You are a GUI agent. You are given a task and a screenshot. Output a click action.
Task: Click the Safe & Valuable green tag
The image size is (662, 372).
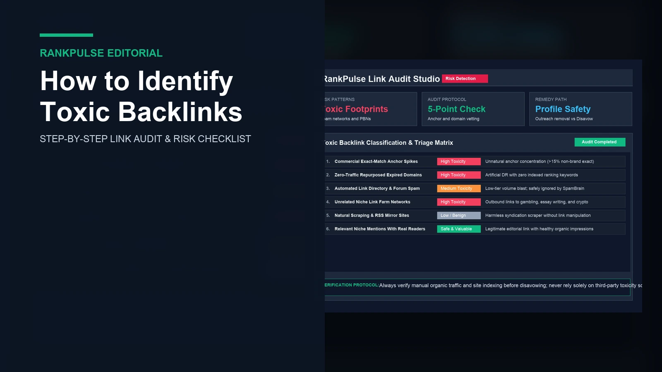coord(459,229)
